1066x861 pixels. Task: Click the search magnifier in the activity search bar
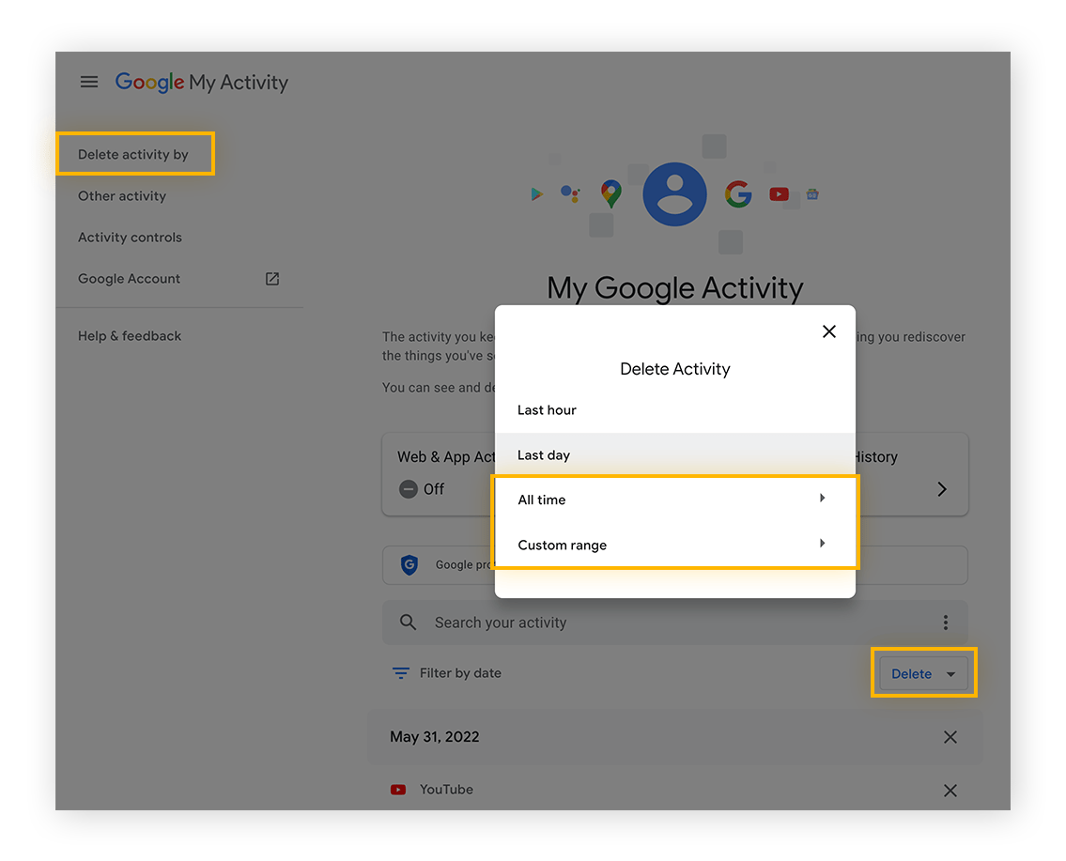pyautogui.click(x=408, y=622)
